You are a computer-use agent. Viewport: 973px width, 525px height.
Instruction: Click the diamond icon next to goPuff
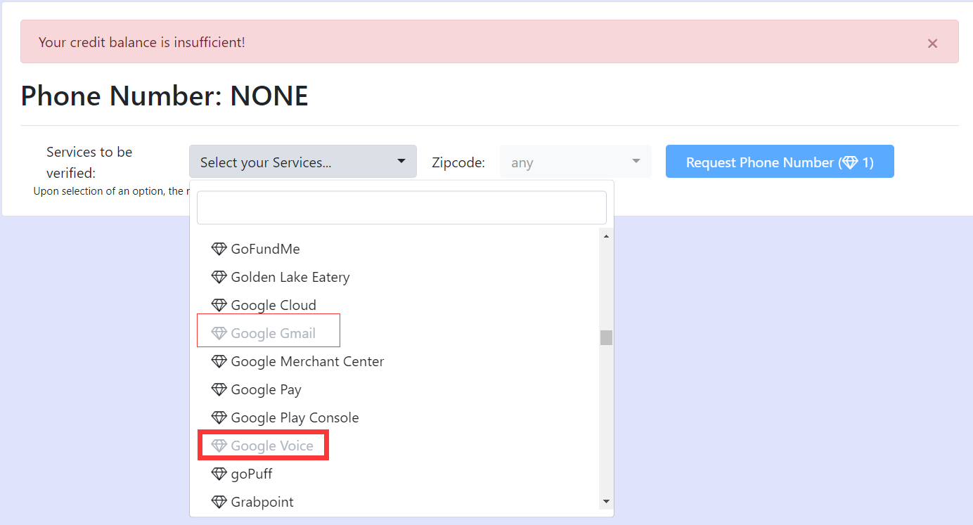click(x=219, y=474)
